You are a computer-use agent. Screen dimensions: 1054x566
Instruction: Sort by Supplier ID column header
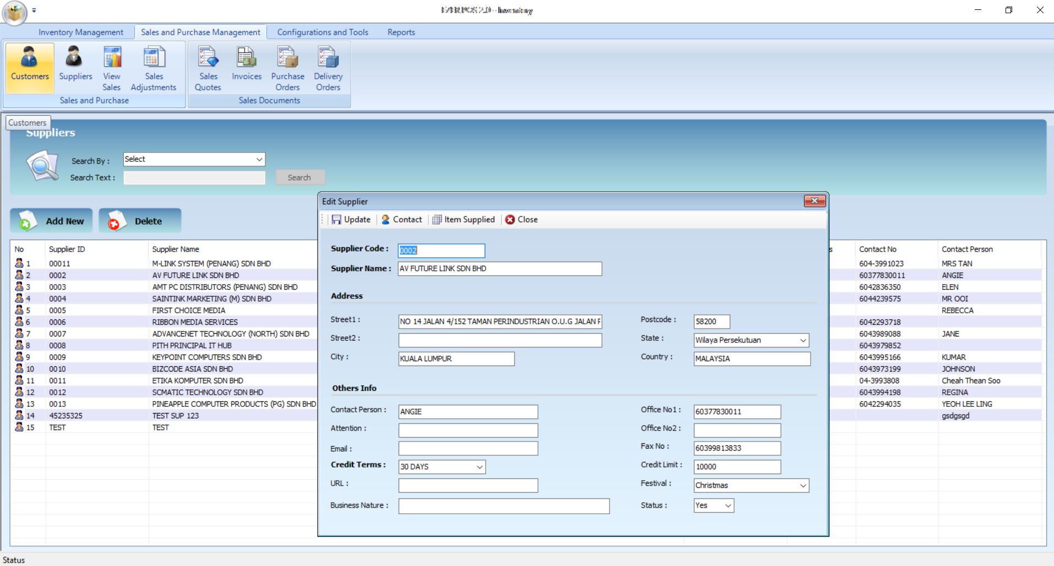pos(97,249)
